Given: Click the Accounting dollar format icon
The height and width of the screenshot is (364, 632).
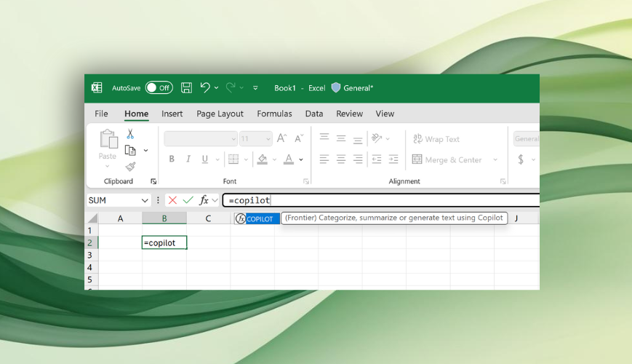Looking at the screenshot, I should pyautogui.click(x=521, y=159).
